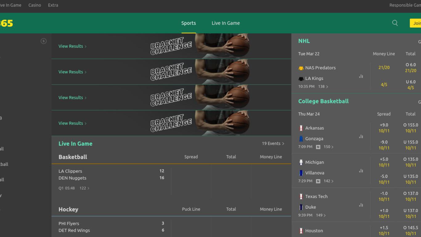Viewport: 421px width, 237px height.
Task: Open stats chart icon for Predators vs Kings
Action: point(361,76)
